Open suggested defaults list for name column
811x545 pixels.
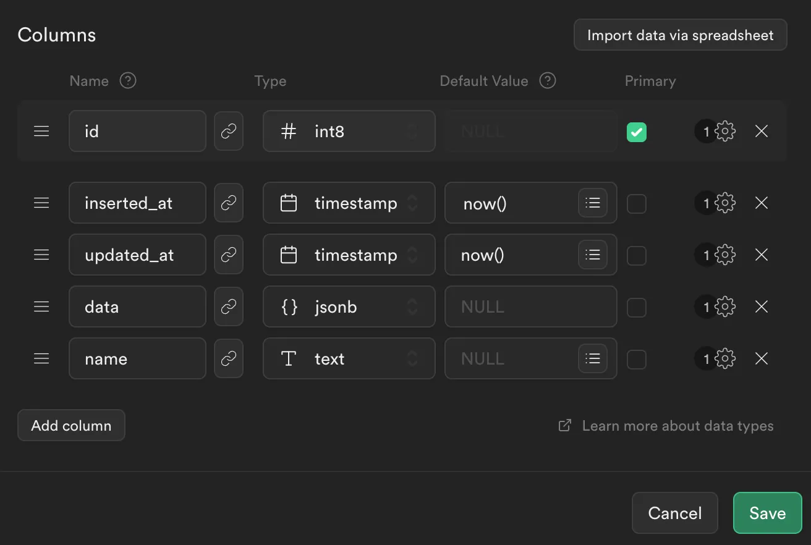[x=593, y=358]
